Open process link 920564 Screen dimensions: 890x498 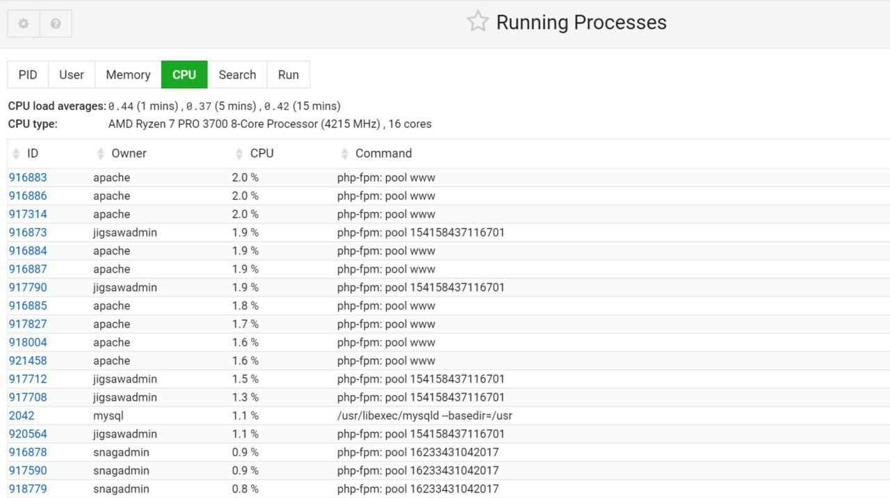[28, 434]
